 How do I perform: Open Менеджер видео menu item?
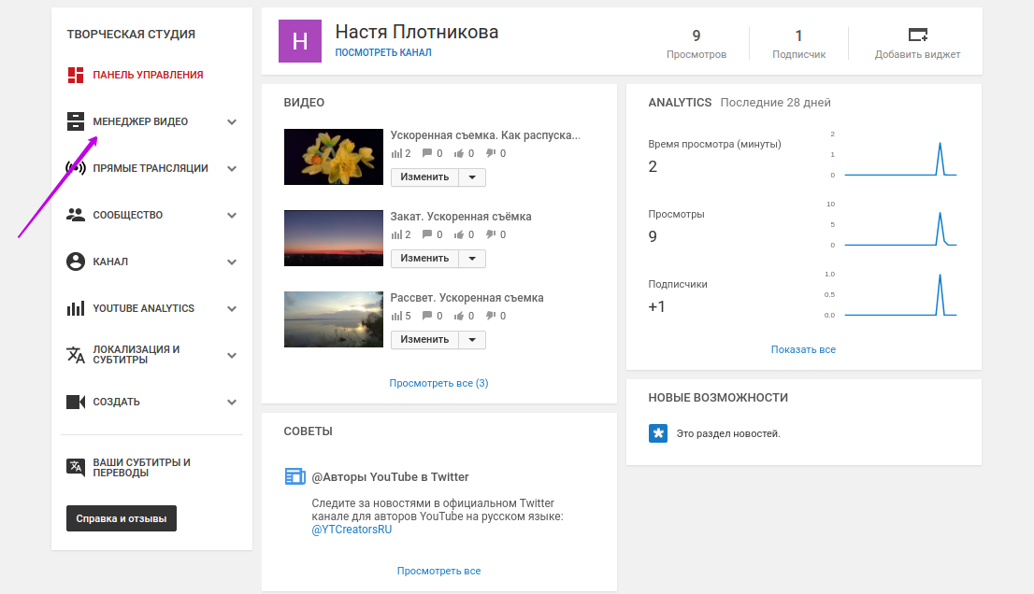(140, 121)
